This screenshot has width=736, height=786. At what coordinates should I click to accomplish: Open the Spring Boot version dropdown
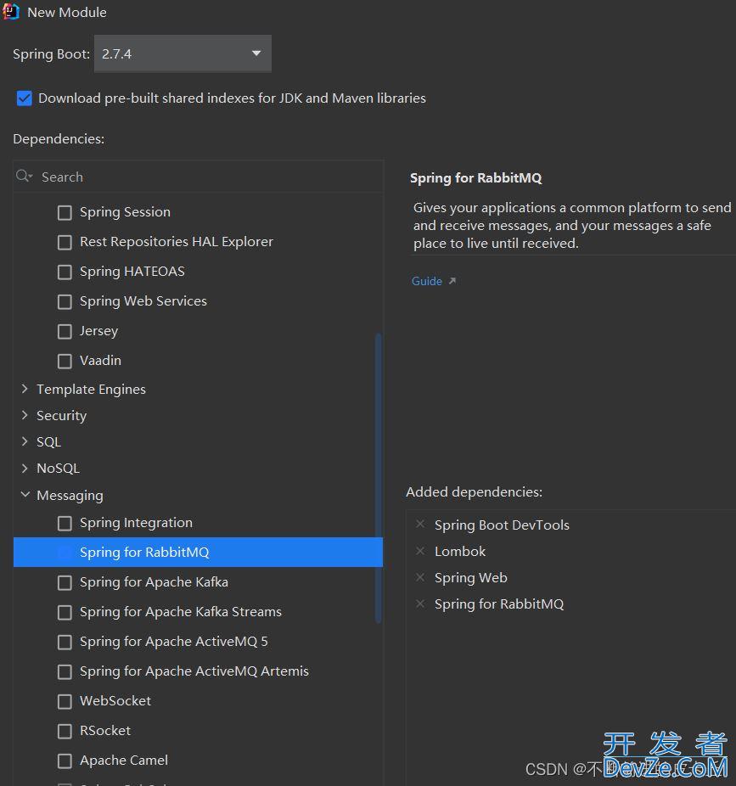point(183,53)
